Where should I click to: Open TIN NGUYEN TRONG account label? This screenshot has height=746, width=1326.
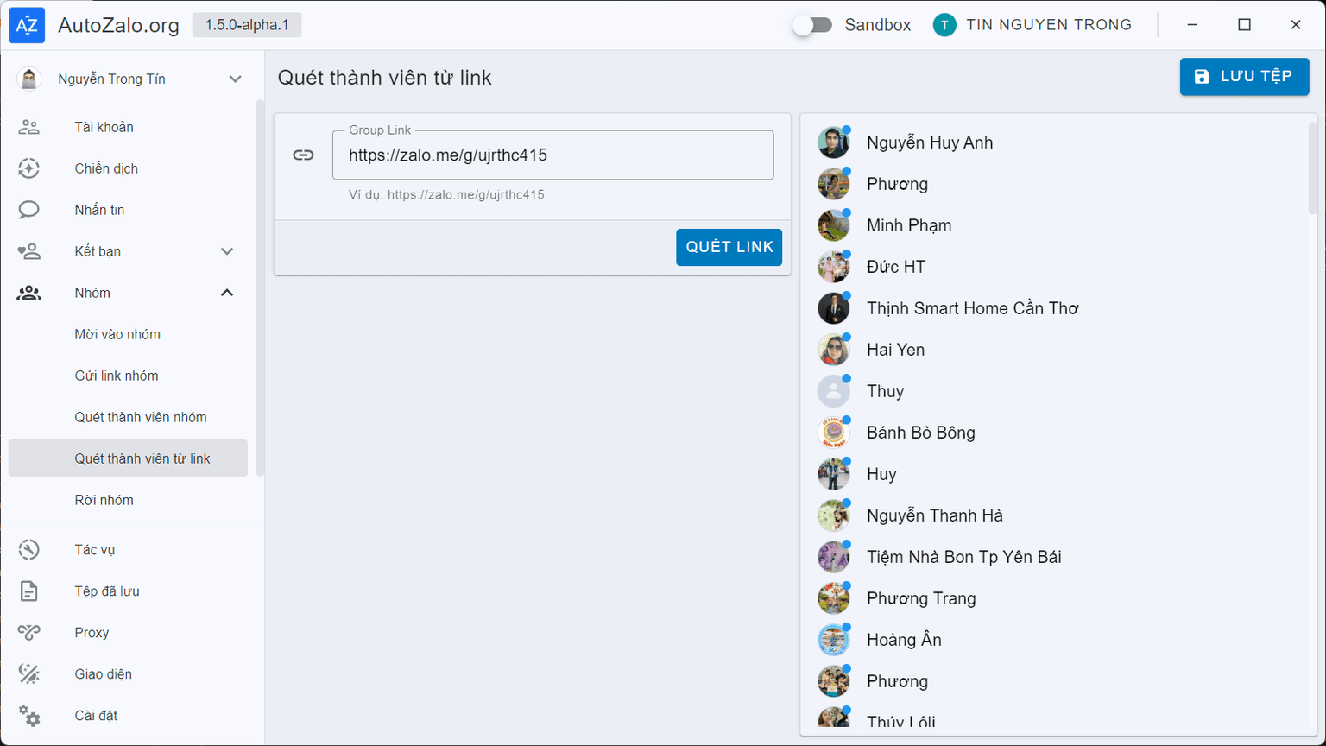1049,25
